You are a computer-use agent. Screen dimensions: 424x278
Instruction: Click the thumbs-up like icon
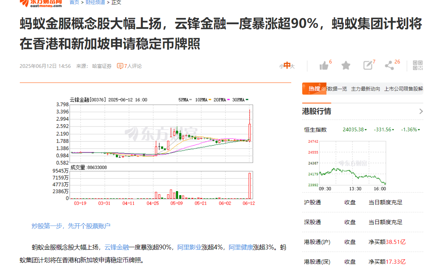(x=324, y=66)
